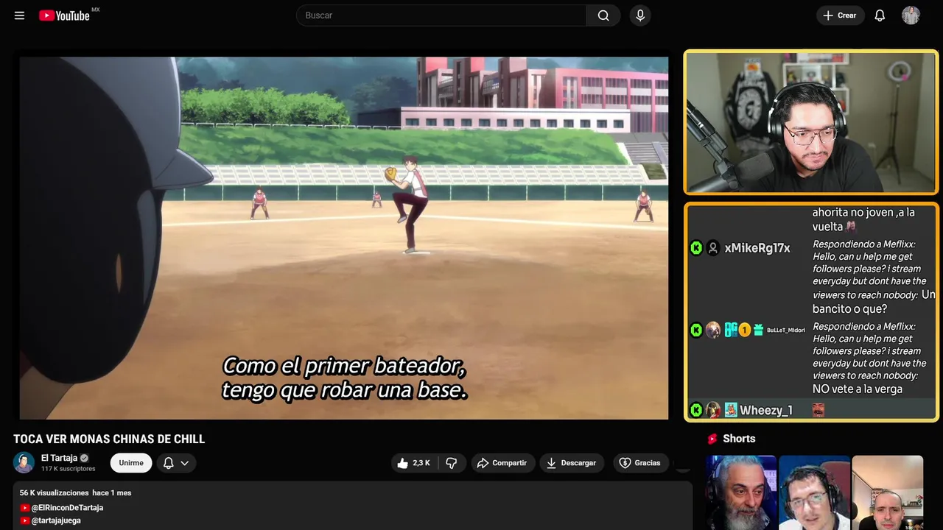Click the '56 K visualizaciones' text

coord(54,492)
